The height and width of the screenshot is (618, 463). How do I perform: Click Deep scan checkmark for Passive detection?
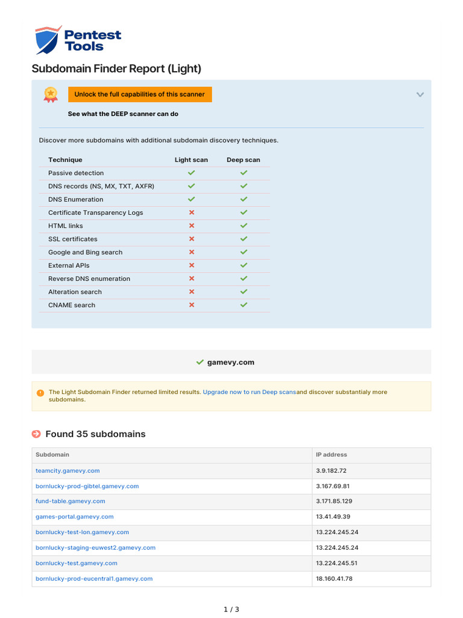coord(244,173)
